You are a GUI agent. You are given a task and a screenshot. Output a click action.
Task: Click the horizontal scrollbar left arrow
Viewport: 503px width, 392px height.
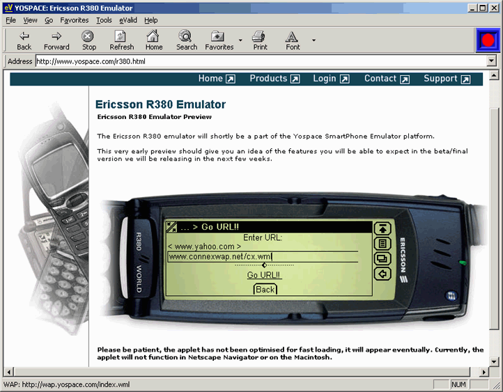8,372
